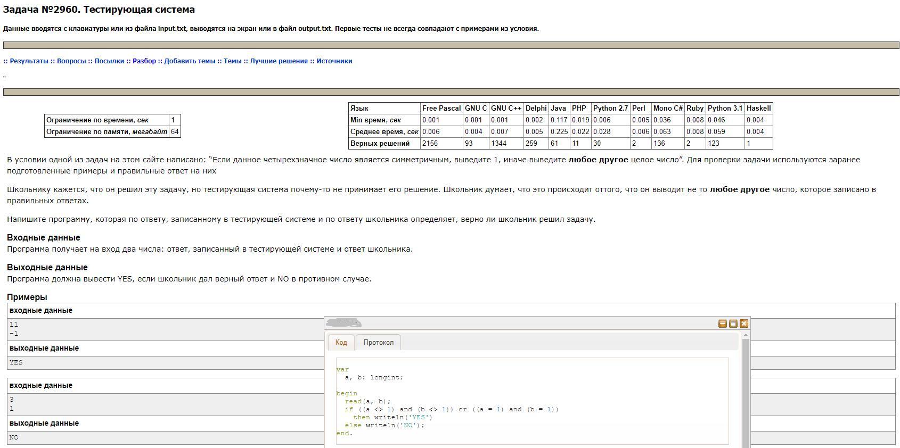
Task: Open the Разбор link
Action: pos(144,61)
